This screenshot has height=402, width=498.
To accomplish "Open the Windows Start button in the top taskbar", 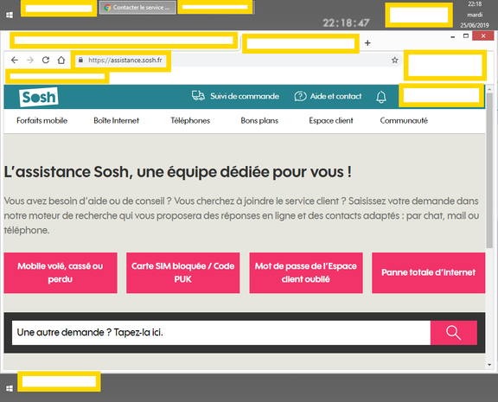I will point(10,15).
